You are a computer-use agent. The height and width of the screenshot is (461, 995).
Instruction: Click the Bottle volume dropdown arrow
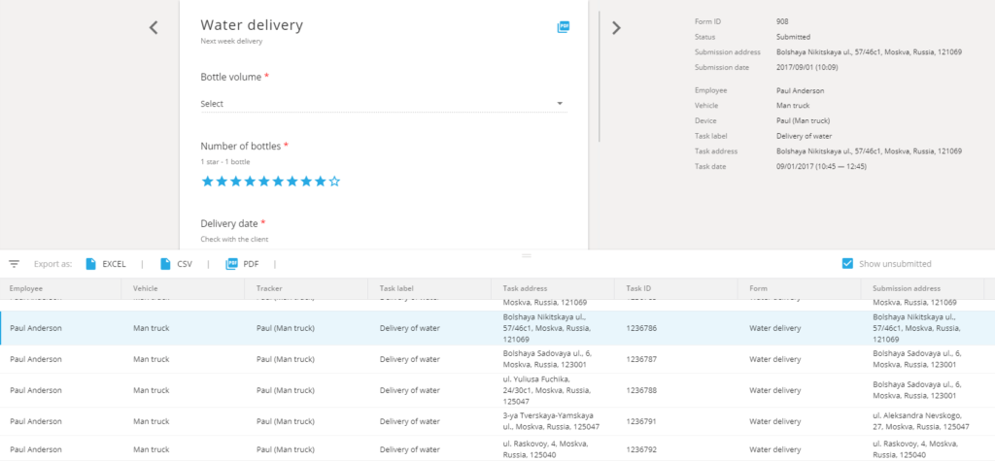pos(560,103)
